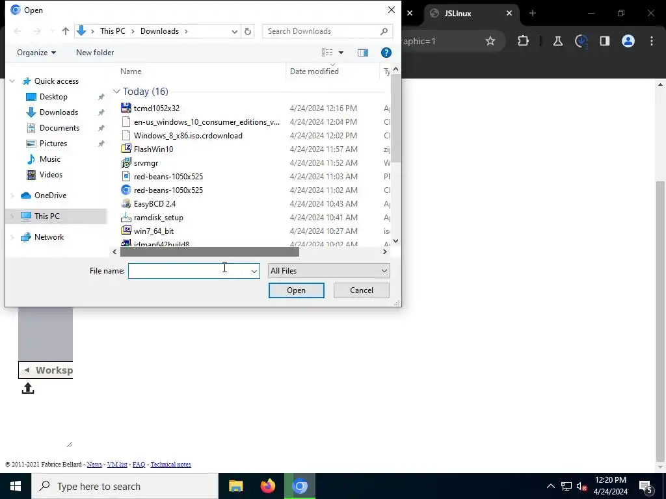Bookmark this page with star icon
The height and width of the screenshot is (499, 666).
click(490, 41)
